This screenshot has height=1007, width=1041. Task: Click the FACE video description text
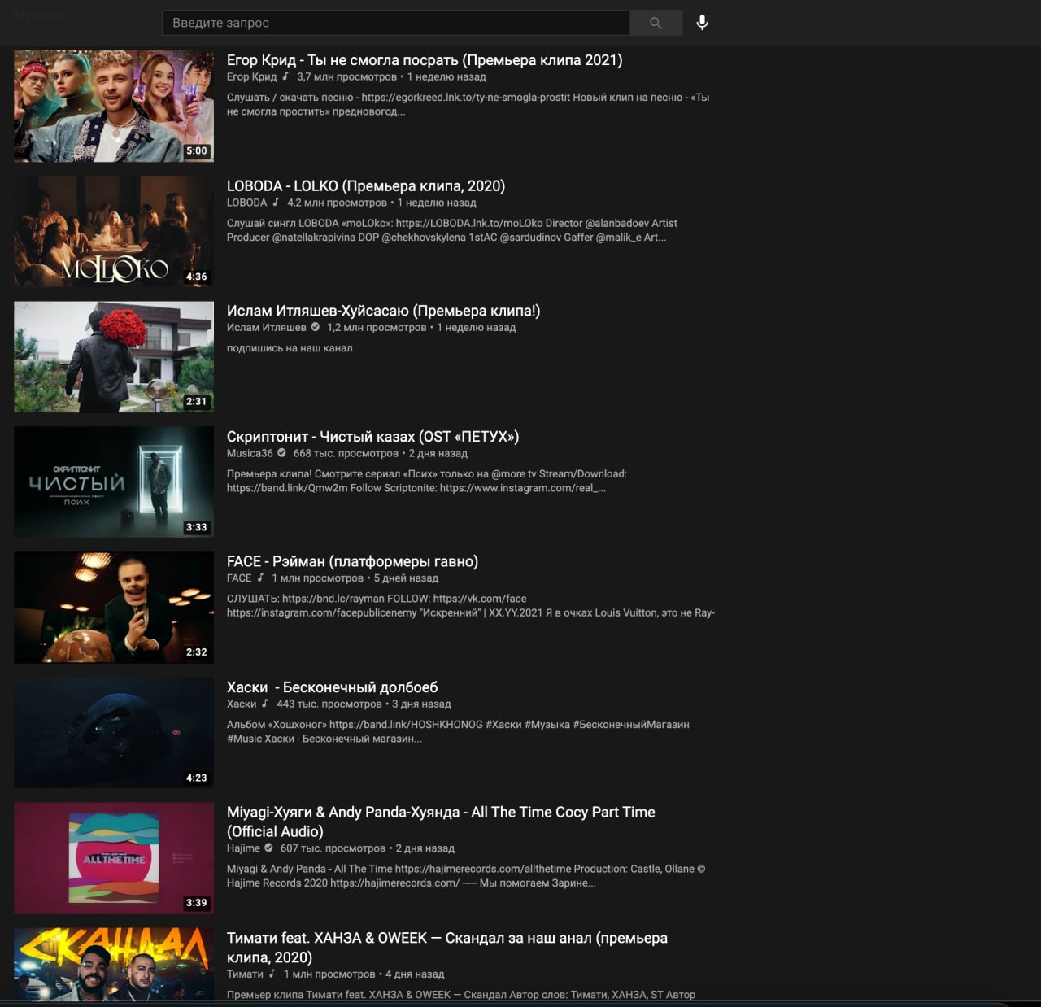pos(471,605)
